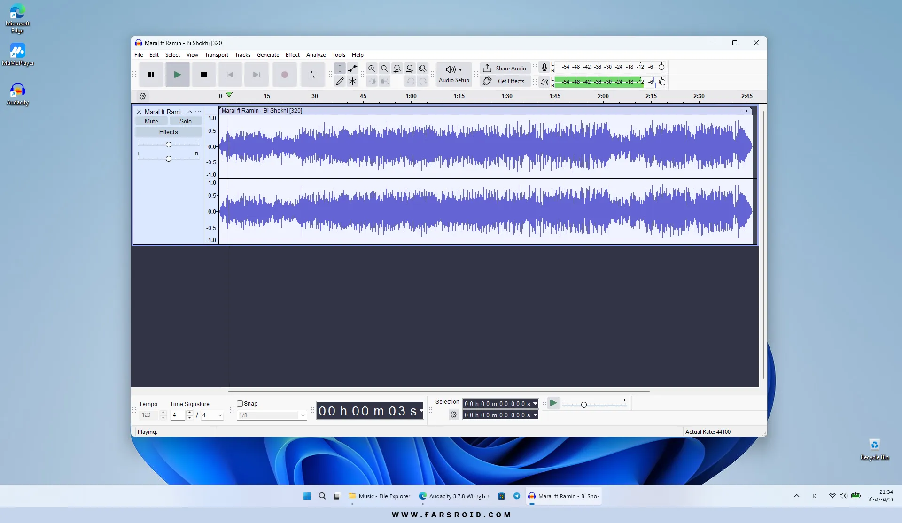Click the Share Audio button

click(x=505, y=69)
